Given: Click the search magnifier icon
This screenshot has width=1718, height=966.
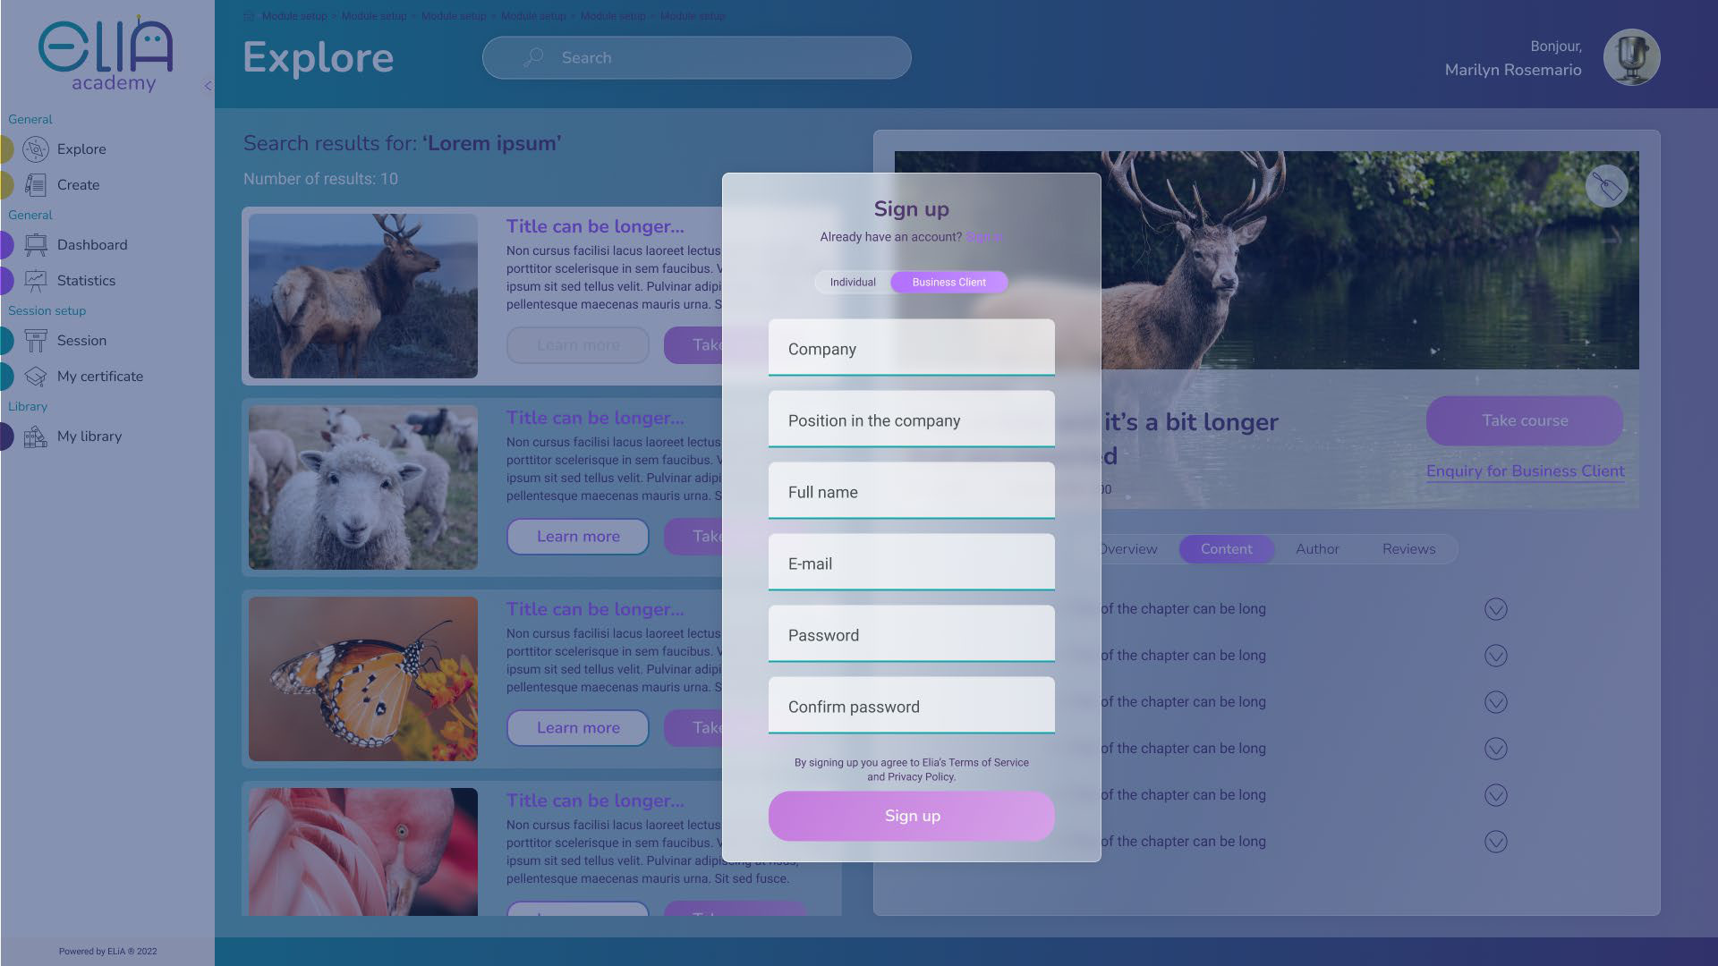Looking at the screenshot, I should click(533, 57).
